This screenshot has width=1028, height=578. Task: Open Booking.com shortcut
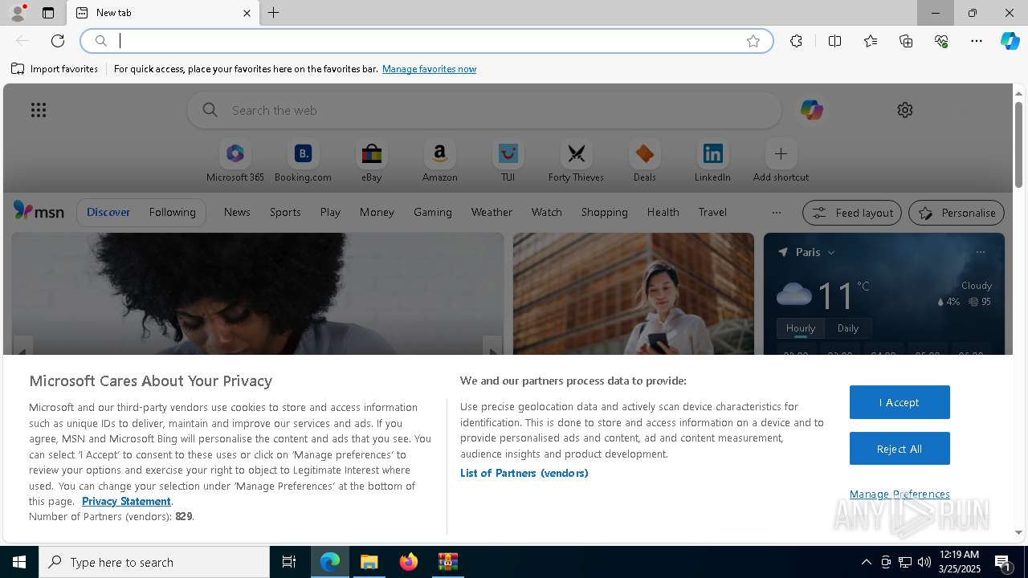(303, 161)
